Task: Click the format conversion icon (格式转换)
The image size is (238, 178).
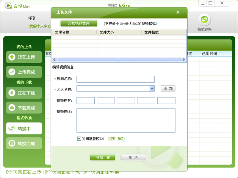Action: coord(204,20)
